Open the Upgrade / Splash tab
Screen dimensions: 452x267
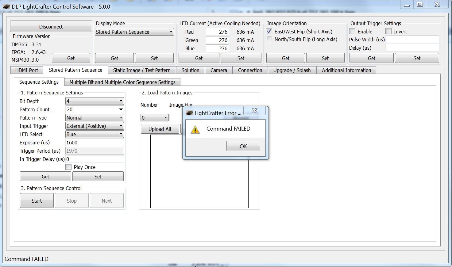(292, 70)
